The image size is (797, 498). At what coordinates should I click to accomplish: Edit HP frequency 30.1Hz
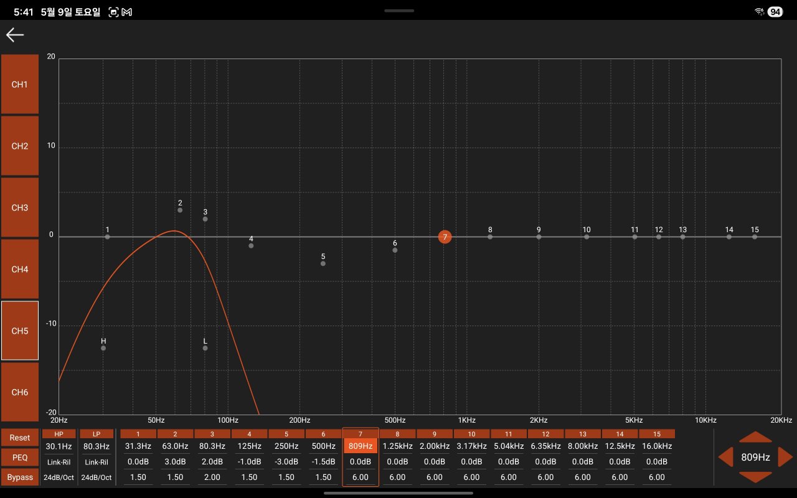pyautogui.click(x=59, y=446)
